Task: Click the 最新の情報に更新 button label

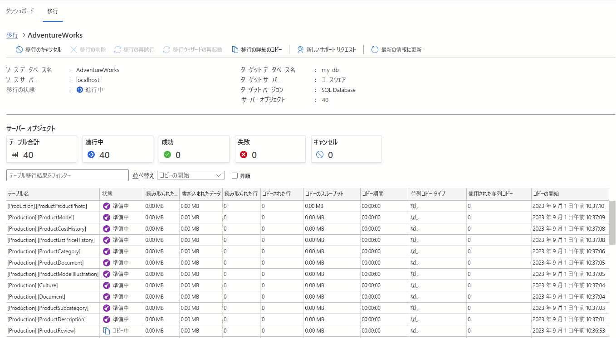Action: pyautogui.click(x=401, y=50)
